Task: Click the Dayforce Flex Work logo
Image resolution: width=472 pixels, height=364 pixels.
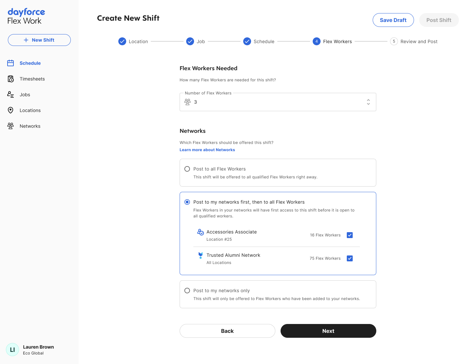Action: click(26, 16)
